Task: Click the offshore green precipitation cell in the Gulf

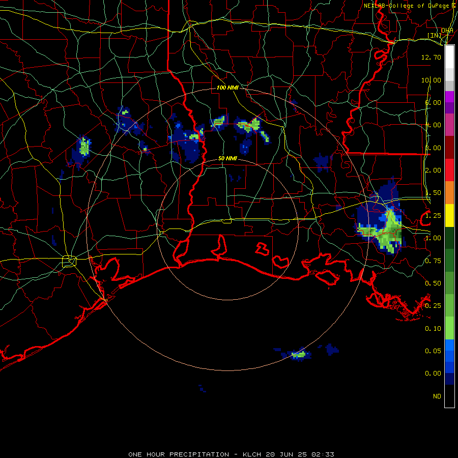Action: (298, 355)
